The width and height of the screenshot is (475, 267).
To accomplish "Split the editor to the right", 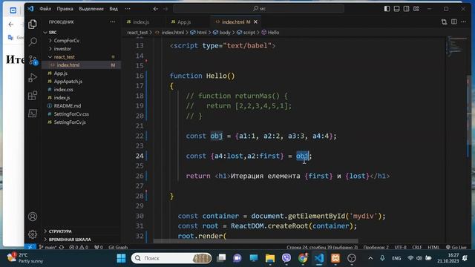I will click(453, 22).
